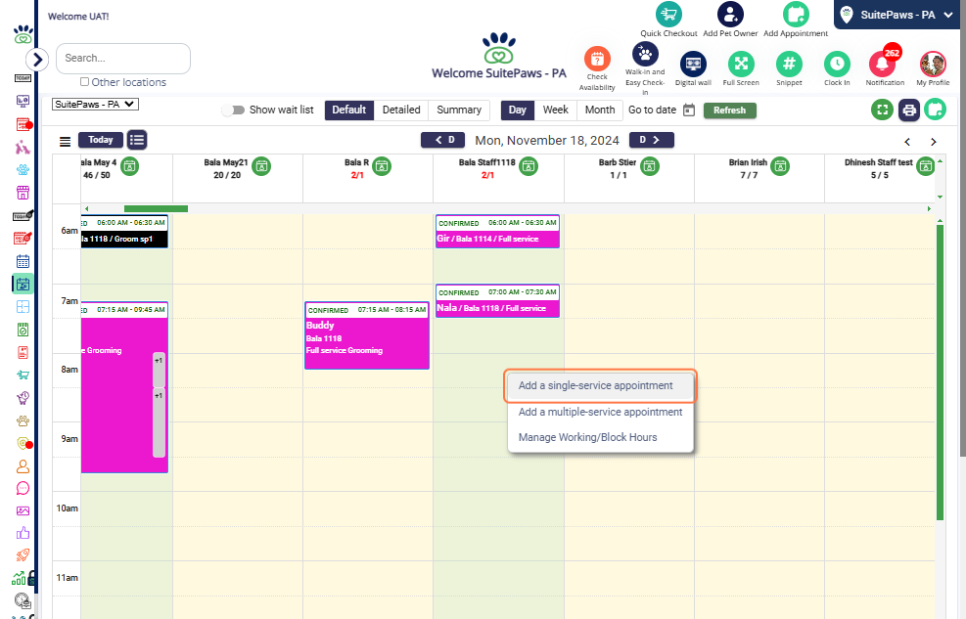This screenshot has height=619, width=966.
Task: Go to next day with D arrow
Action: [x=651, y=140]
